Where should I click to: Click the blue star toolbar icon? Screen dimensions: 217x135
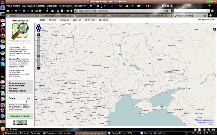105,6
